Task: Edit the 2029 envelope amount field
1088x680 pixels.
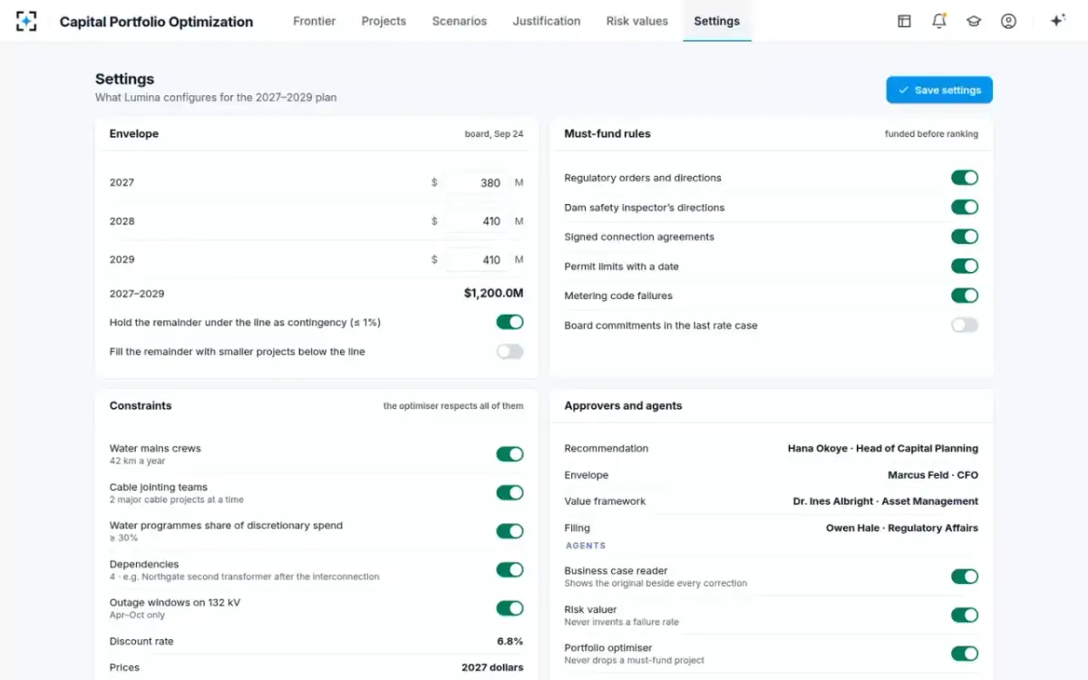Action: [x=477, y=259]
